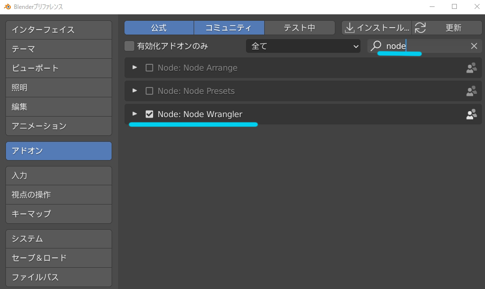The width and height of the screenshot is (485, 289).
Task: Click the 更新 refresh button
Action: [x=447, y=28]
